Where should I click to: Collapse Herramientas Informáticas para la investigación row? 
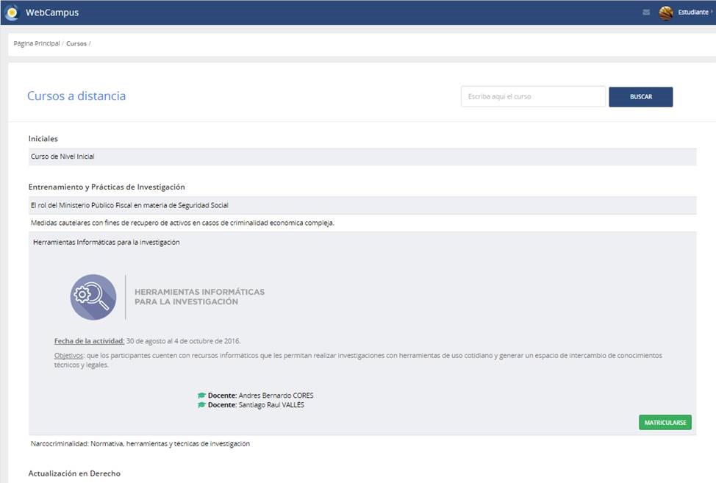click(107, 242)
